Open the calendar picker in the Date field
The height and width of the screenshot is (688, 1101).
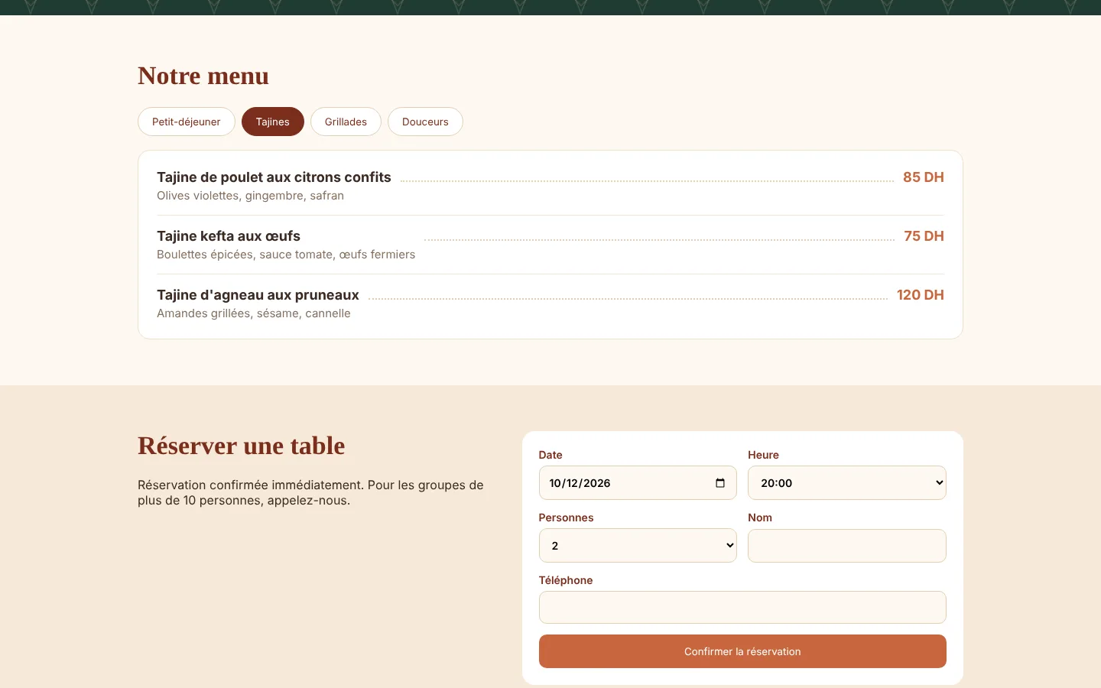(719, 483)
